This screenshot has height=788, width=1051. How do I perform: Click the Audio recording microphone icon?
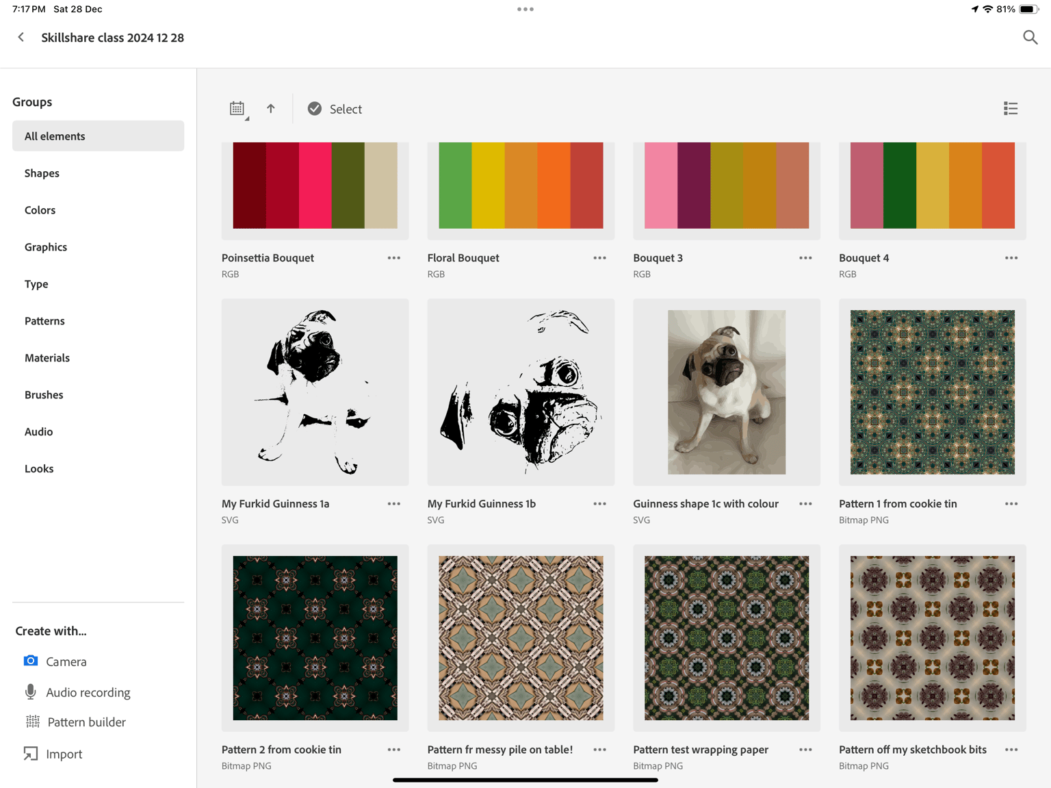pos(31,691)
